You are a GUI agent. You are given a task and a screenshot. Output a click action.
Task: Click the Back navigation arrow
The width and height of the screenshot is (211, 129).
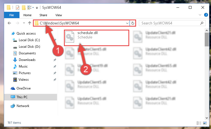[9, 23]
